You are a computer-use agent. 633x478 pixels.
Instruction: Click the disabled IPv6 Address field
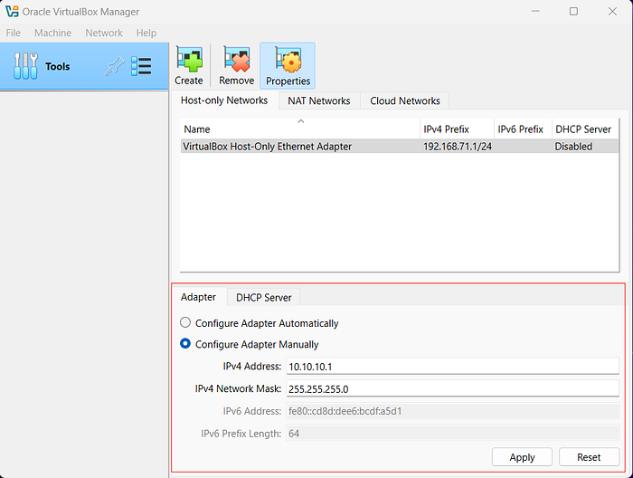pyautogui.click(x=452, y=411)
